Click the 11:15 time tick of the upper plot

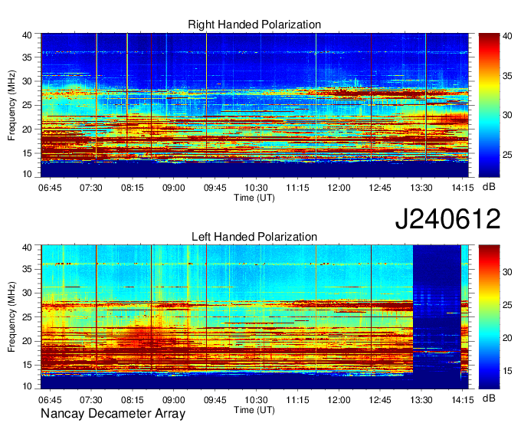pos(298,188)
